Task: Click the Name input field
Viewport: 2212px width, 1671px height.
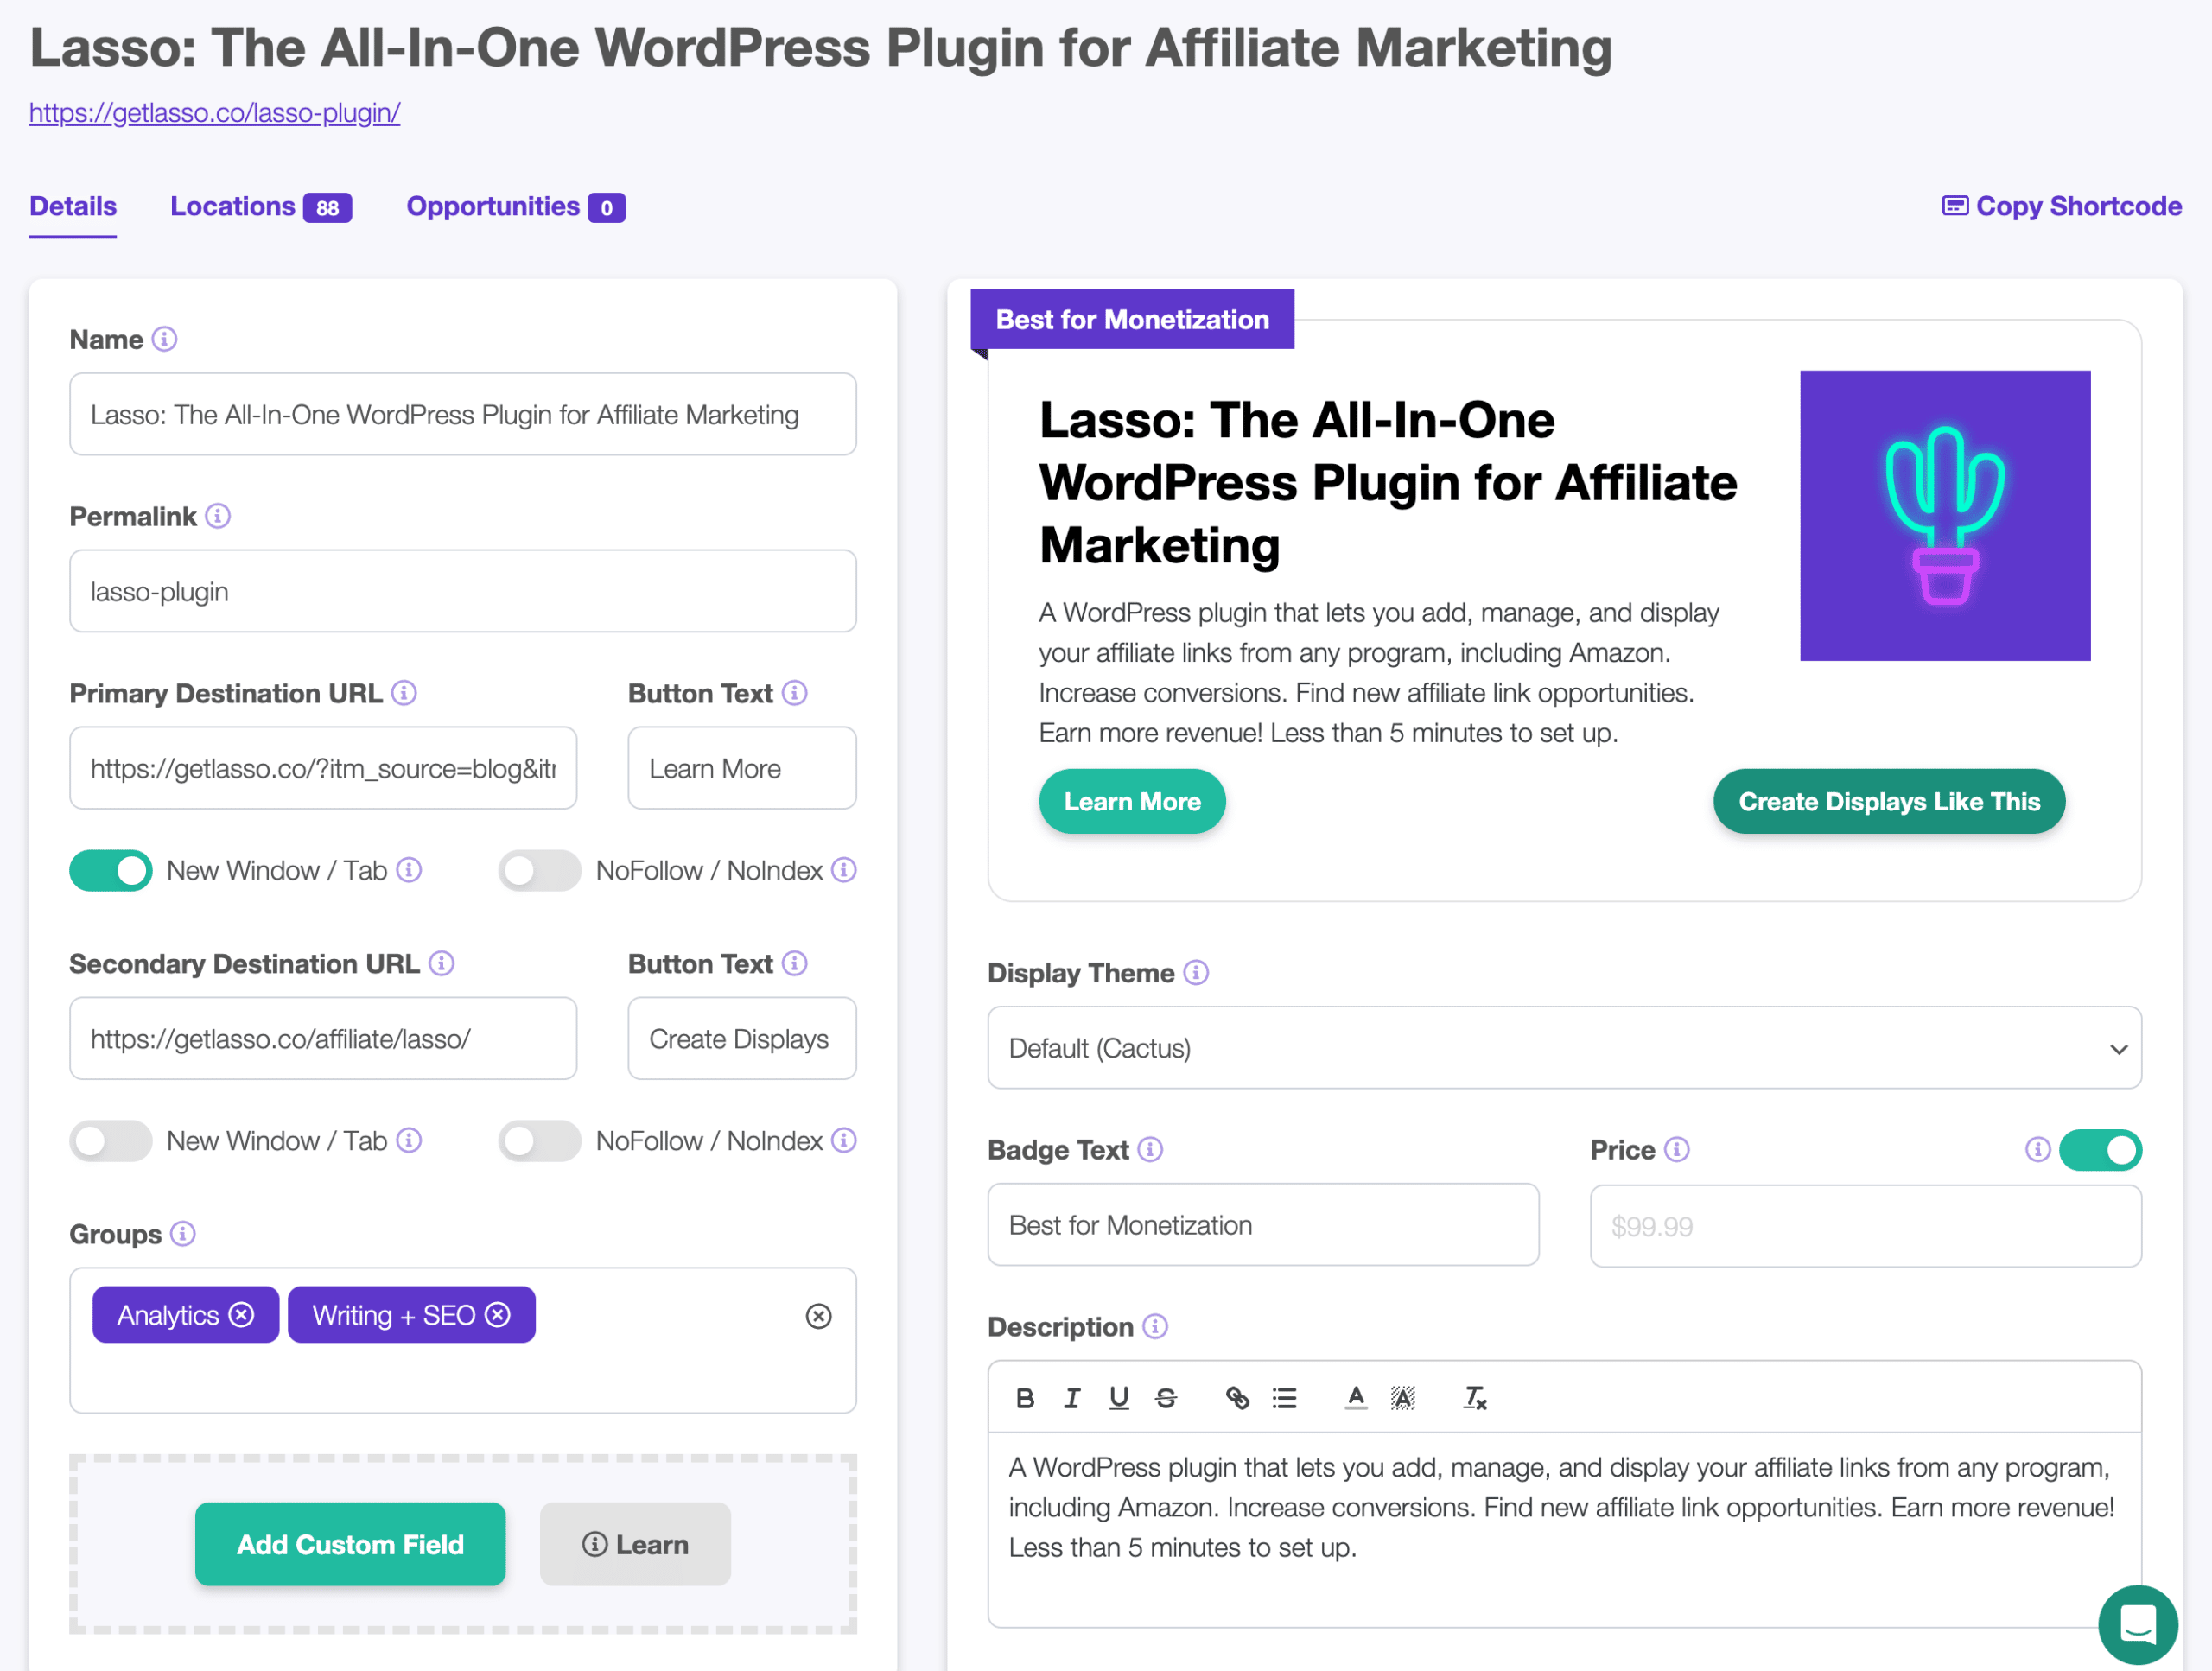Action: [x=463, y=414]
